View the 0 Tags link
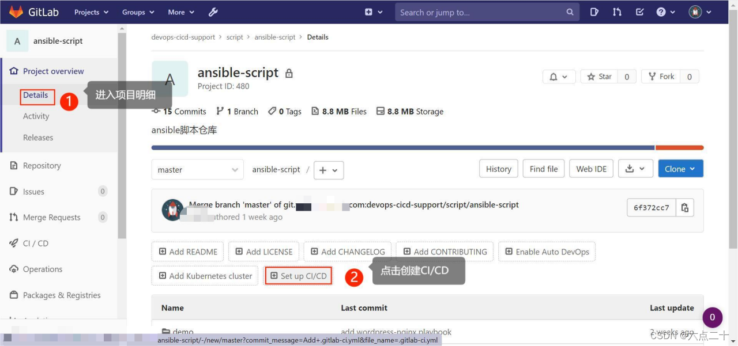 [x=285, y=112]
